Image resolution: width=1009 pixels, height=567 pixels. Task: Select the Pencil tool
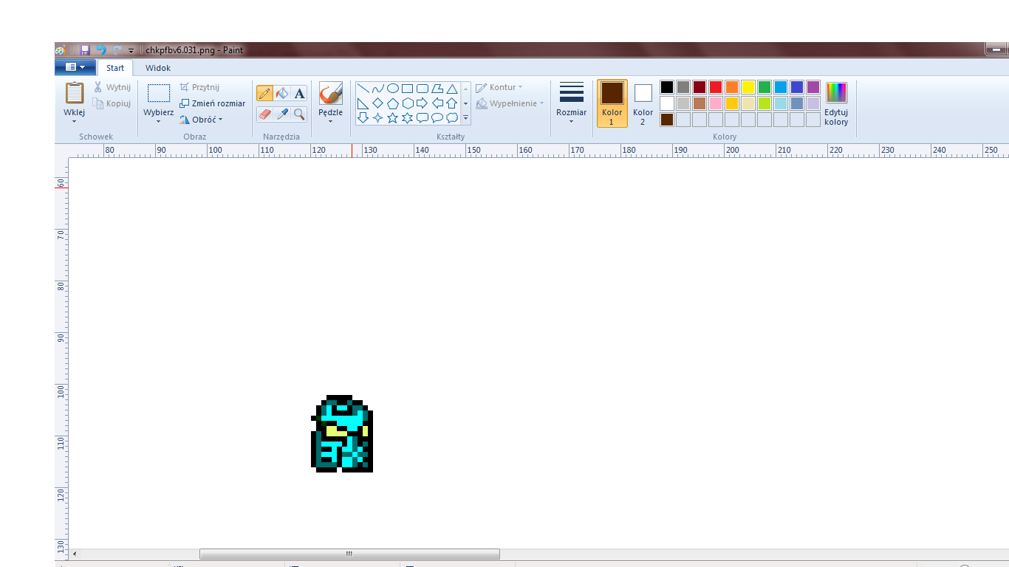(264, 93)
